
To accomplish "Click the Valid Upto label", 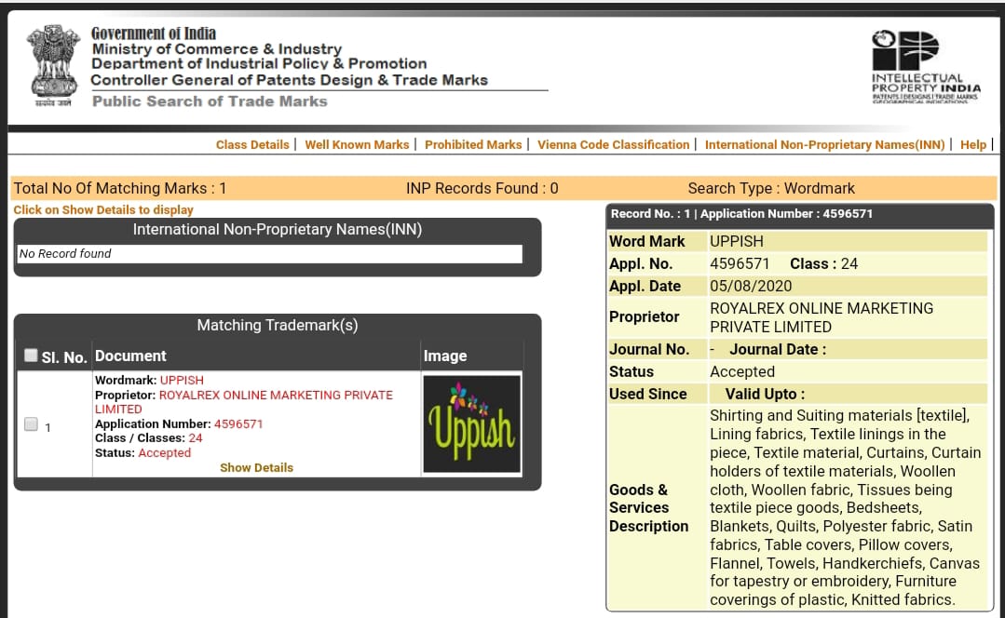I will click(x=765, y=395).
